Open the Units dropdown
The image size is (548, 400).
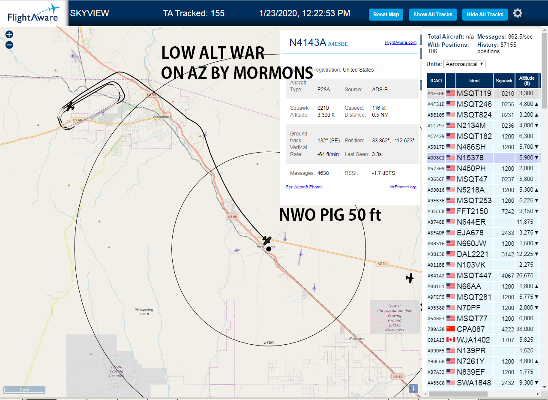(x=464, y=64)
